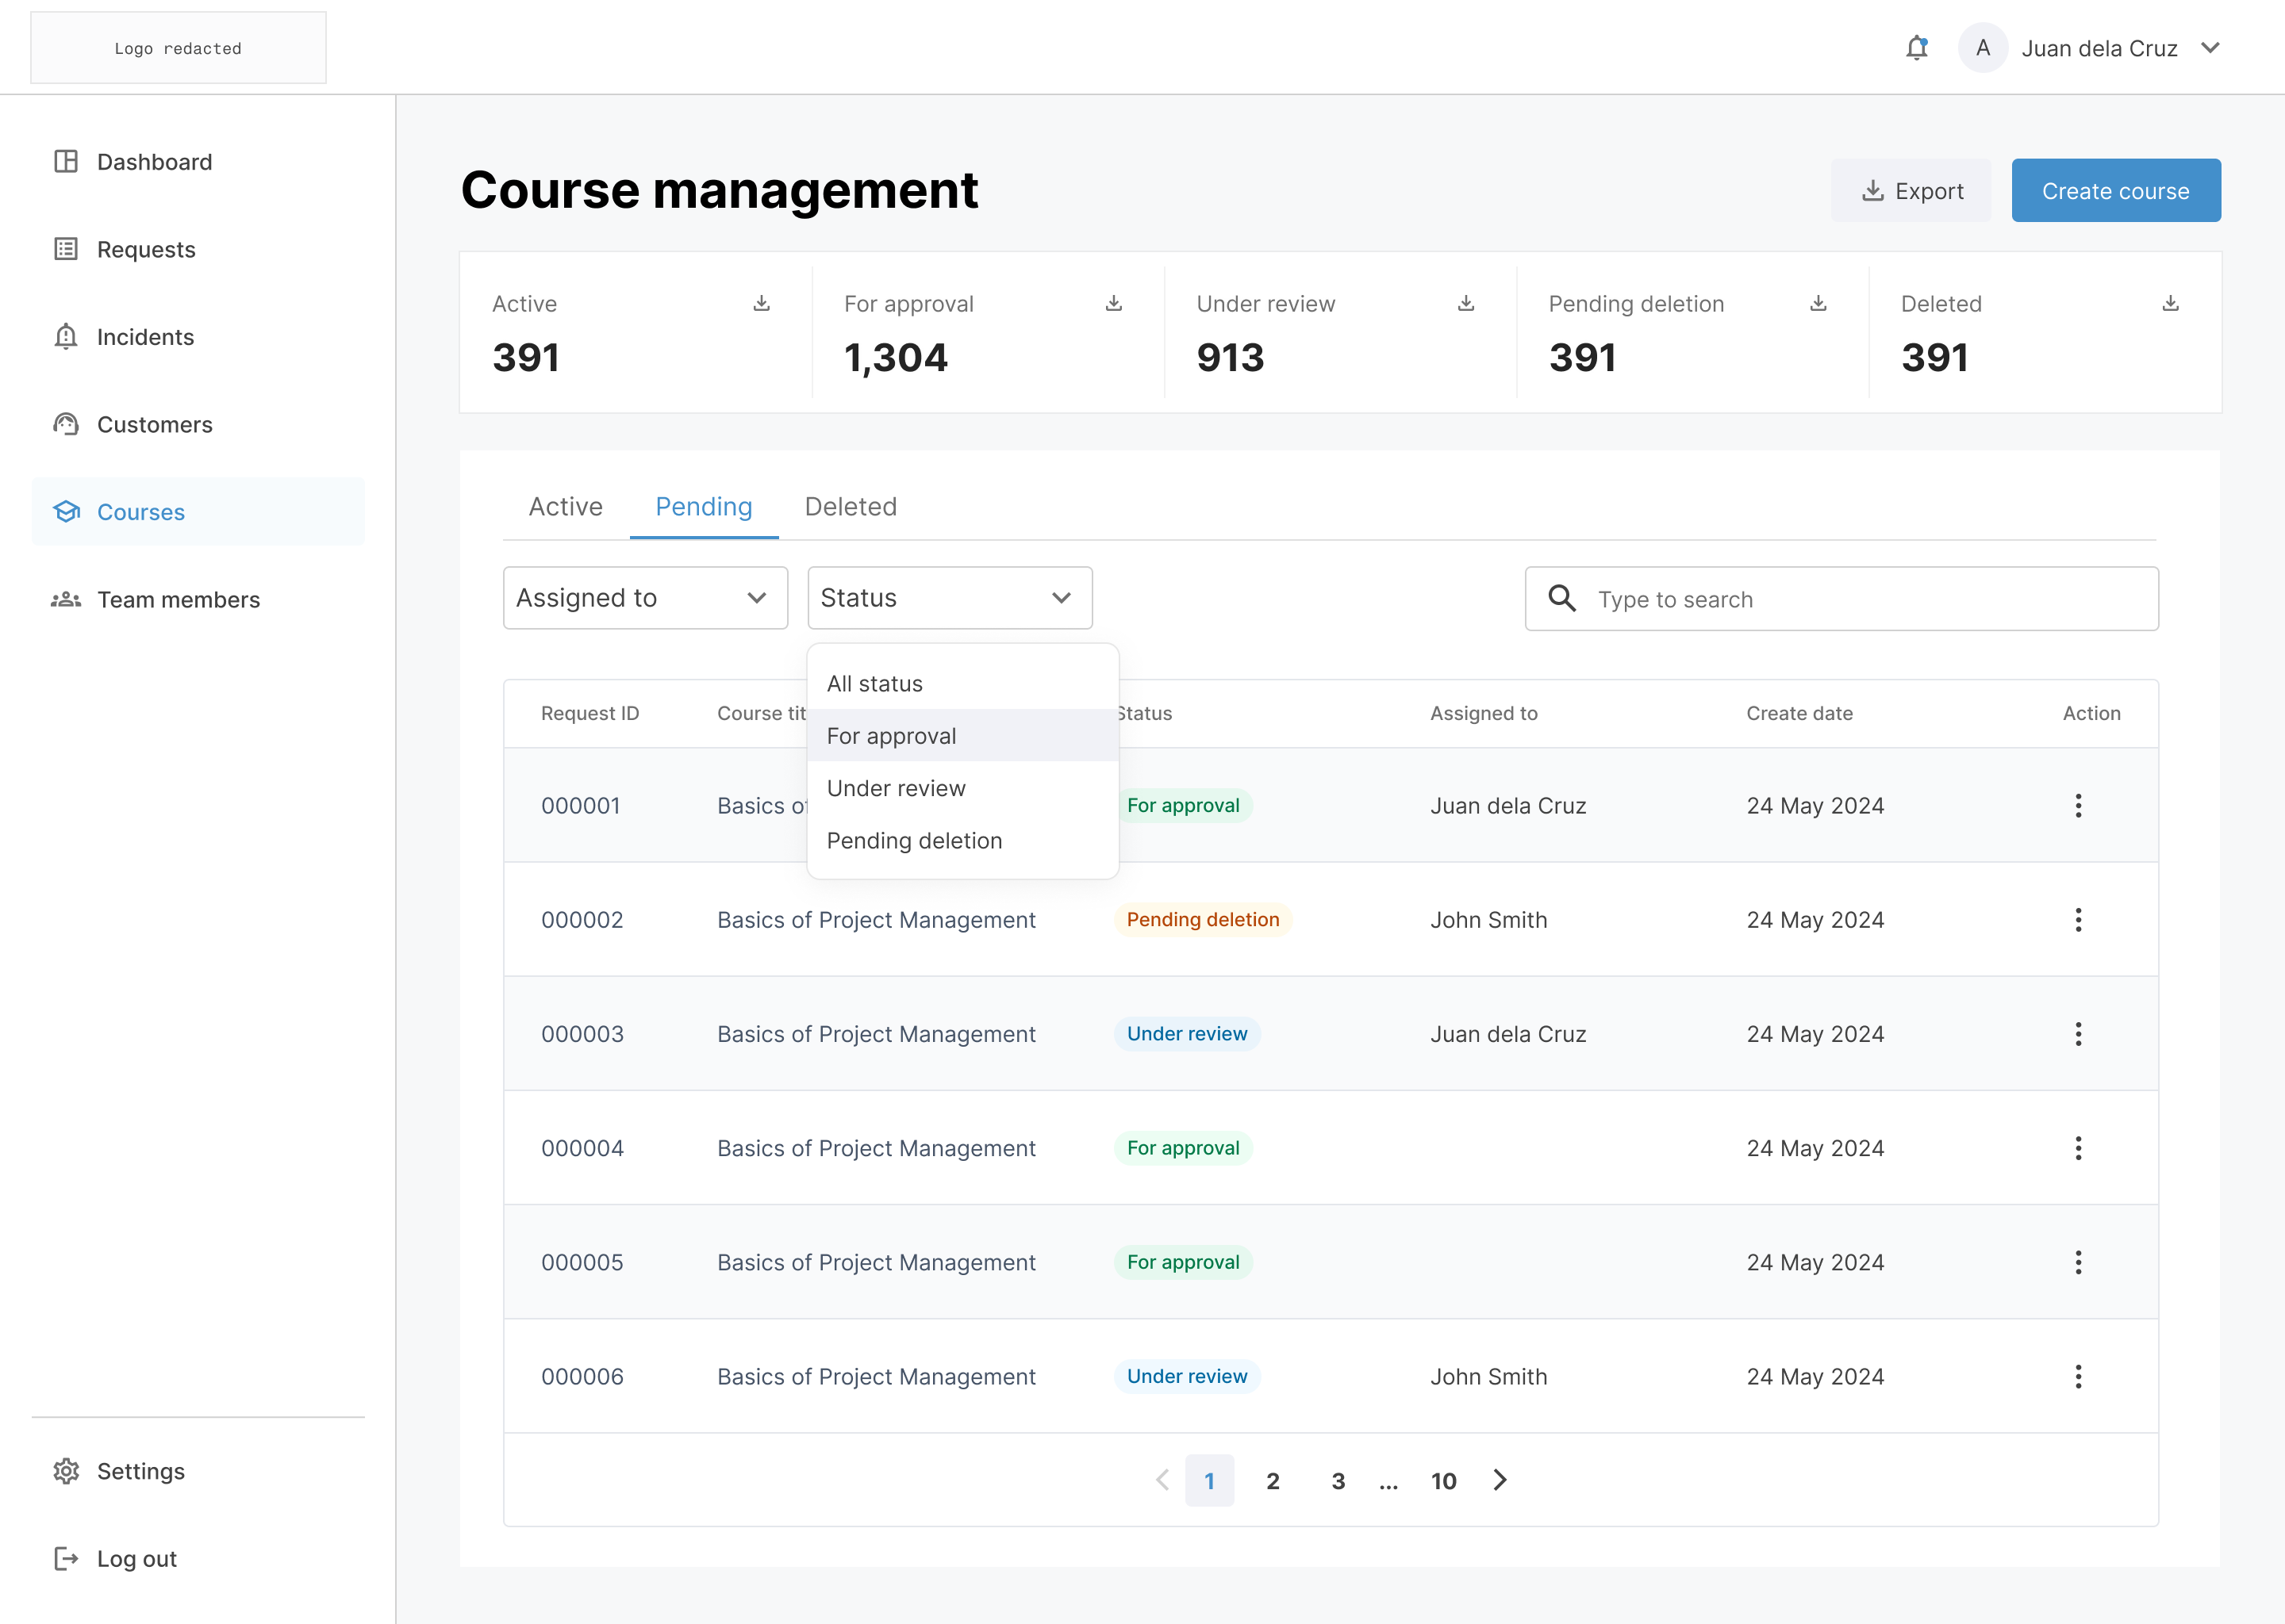Export the course list
Viewport: 2285px width, 1624px height.
click(1911, 190)
